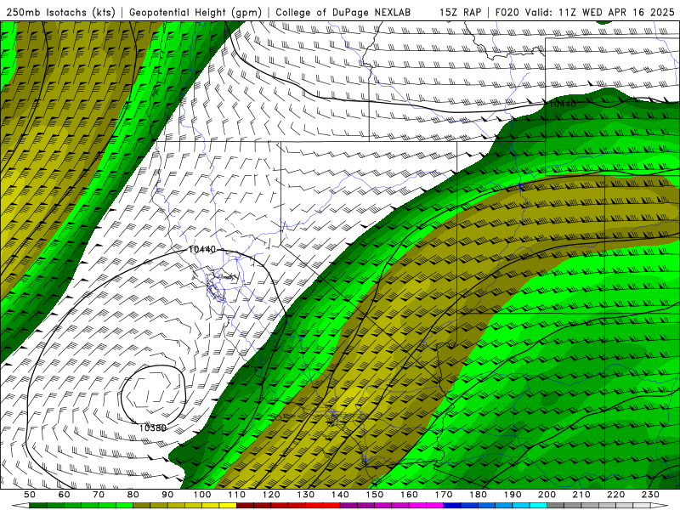This screenshot has width=680, height=510.
Task: Select the 140 legend label
Action: click(x=340, y=495)
